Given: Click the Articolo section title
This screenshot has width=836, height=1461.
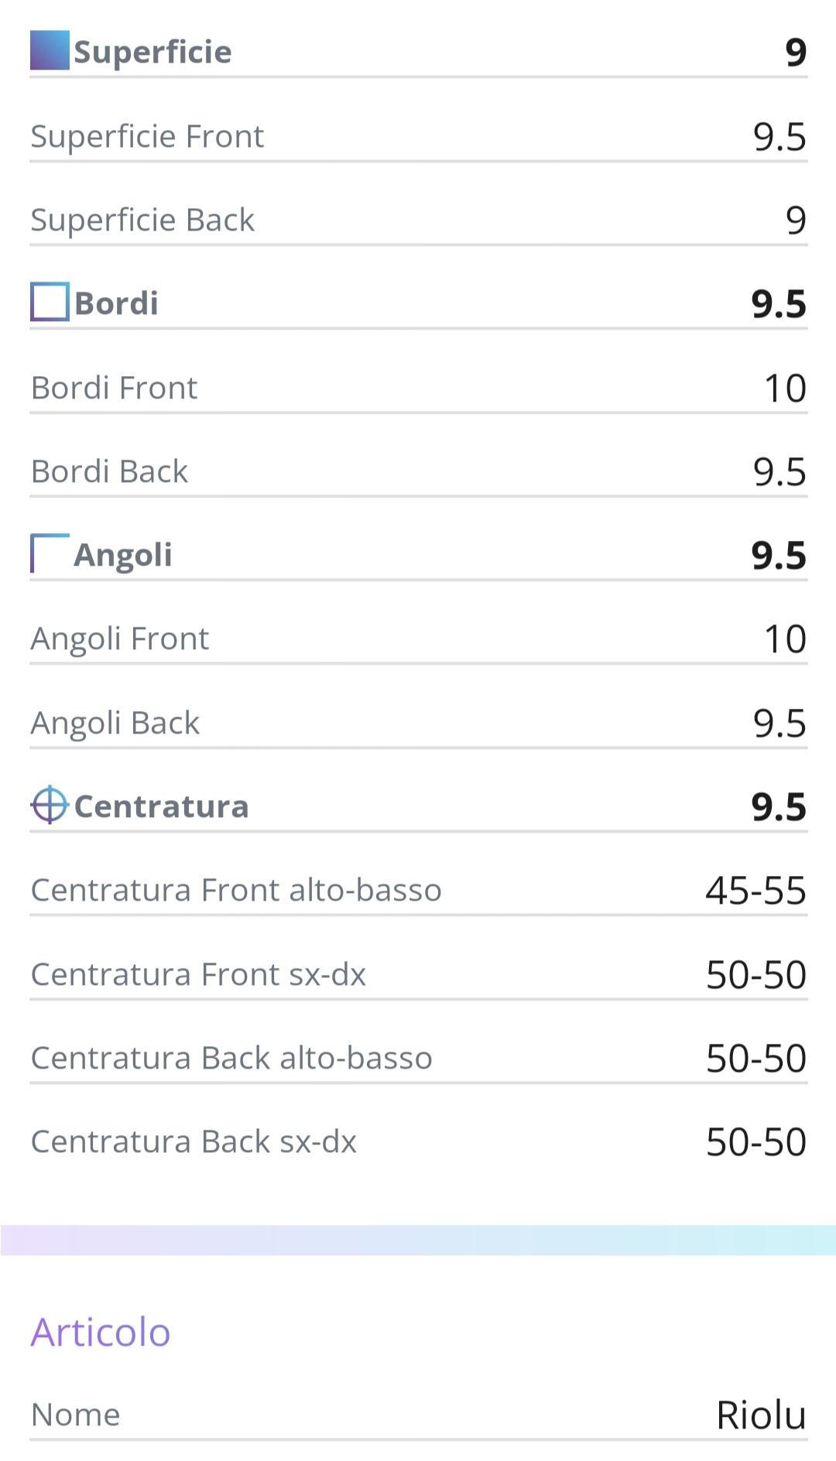Looking at the screenshot, I should (x=101, y=1332).
